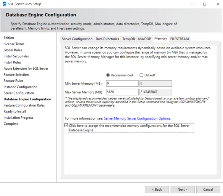Click the Install Rules step
The image size is (223, 196).
pyautogui.click(x=12, y=62)
